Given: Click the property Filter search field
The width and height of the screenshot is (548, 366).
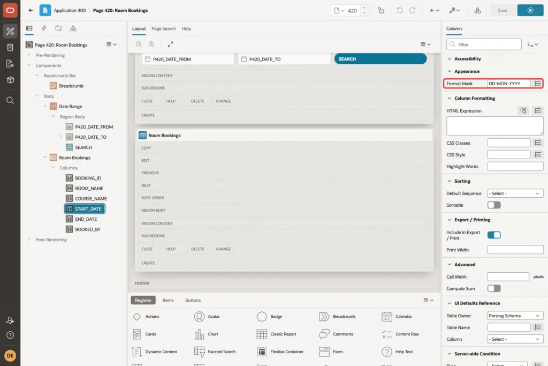Looking at the screenshot, I should [484, 44].
